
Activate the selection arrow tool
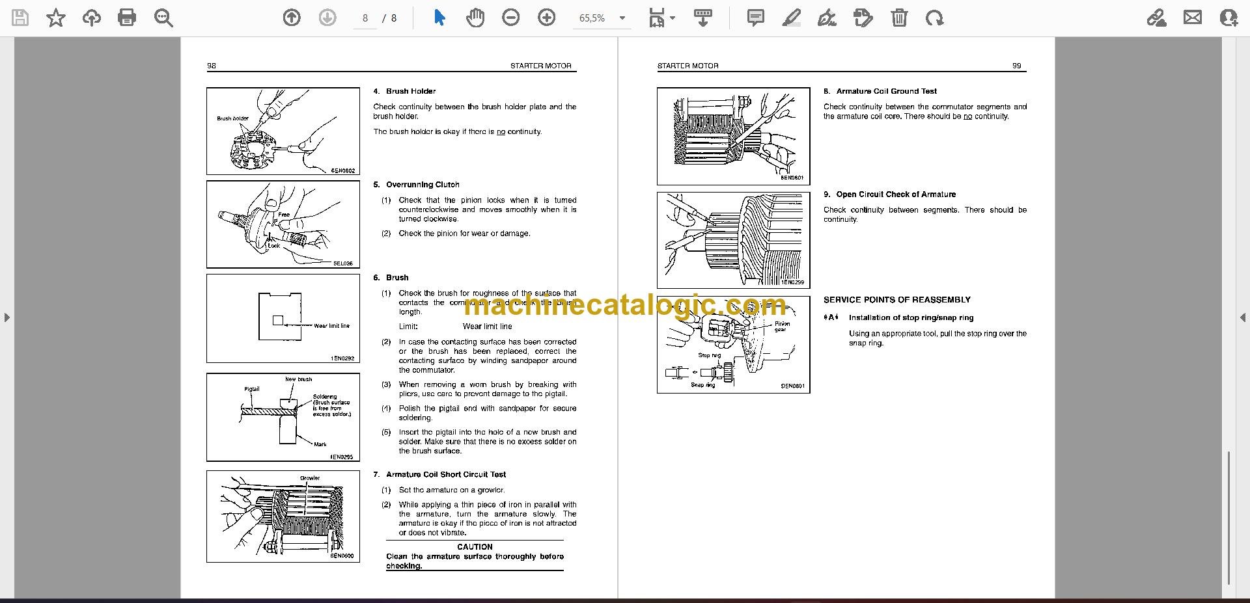pyautogui.click(x=439, y=18)
